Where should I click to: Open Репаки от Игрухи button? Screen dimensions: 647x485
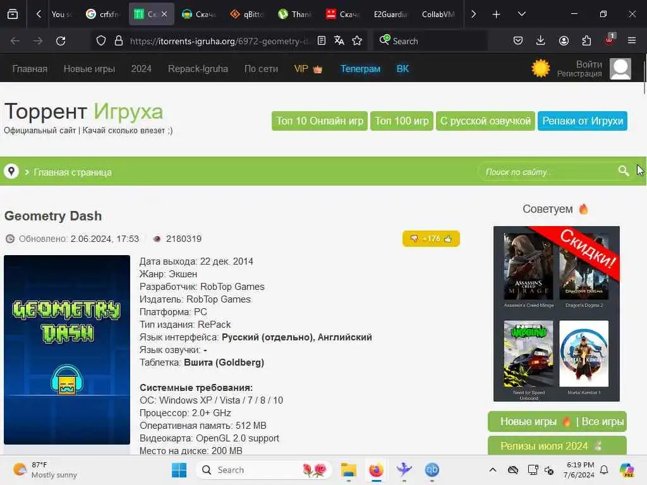(582, 121)
